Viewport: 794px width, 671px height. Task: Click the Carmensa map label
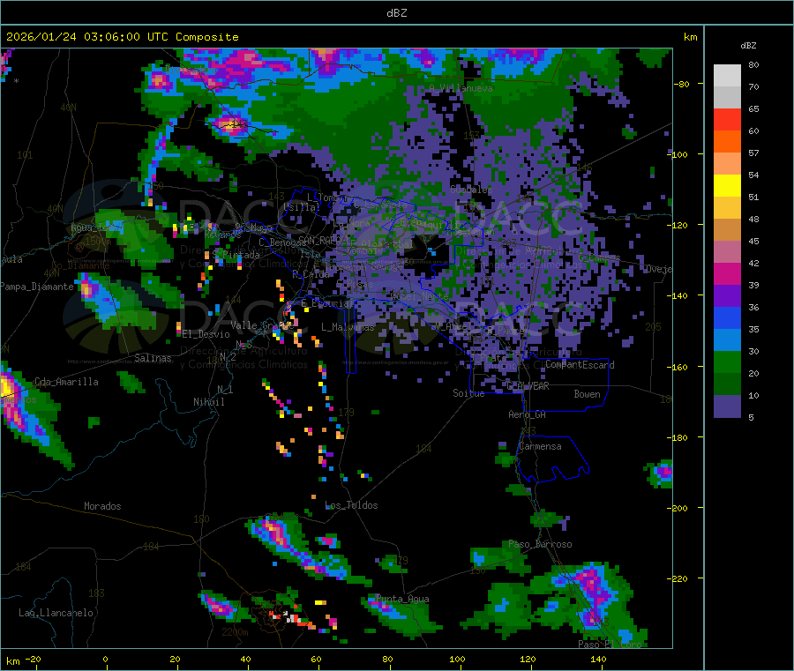540,446
